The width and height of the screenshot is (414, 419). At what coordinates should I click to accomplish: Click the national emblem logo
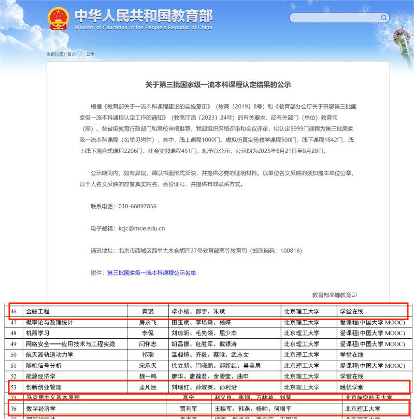pos(58,19)
